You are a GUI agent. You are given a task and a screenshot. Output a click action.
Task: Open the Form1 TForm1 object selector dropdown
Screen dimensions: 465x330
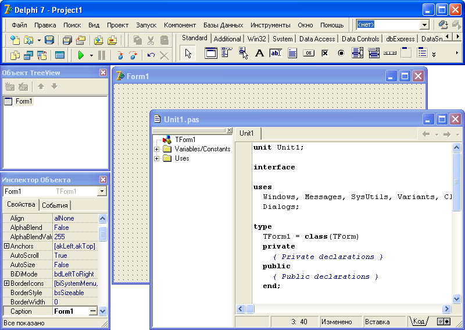(102, 191)
